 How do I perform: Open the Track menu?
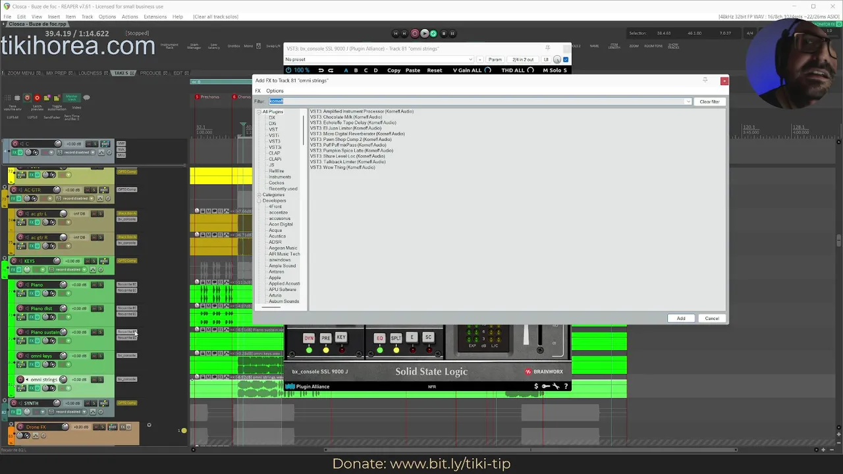click(87, 16)
